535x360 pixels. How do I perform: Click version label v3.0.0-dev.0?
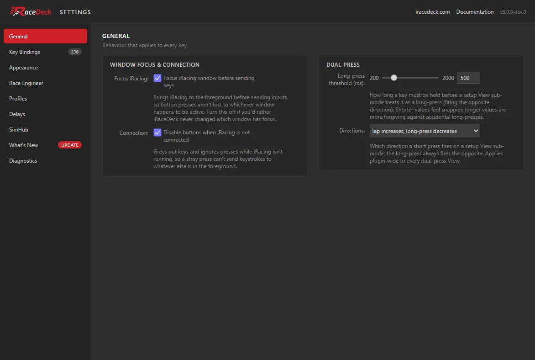(513, 12)
